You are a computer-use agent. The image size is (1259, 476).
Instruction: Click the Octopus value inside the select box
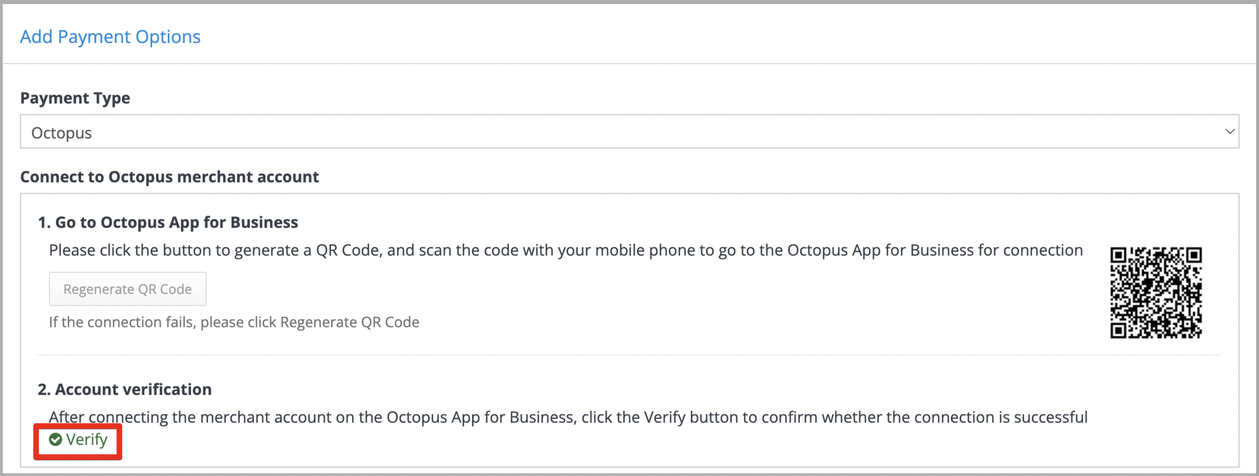pos(62,133)
